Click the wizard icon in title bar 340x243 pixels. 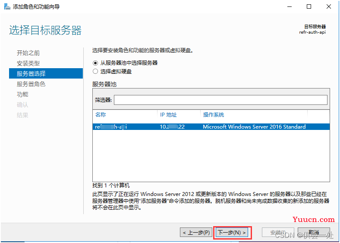coord(7,7)
